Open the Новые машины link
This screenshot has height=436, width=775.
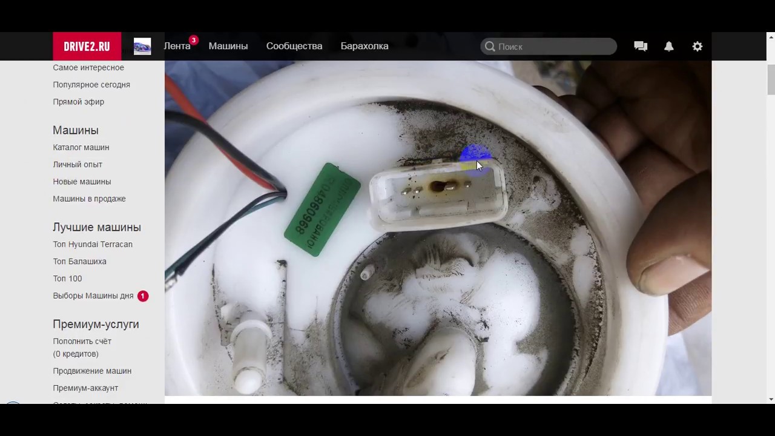[x=82, y=182]
